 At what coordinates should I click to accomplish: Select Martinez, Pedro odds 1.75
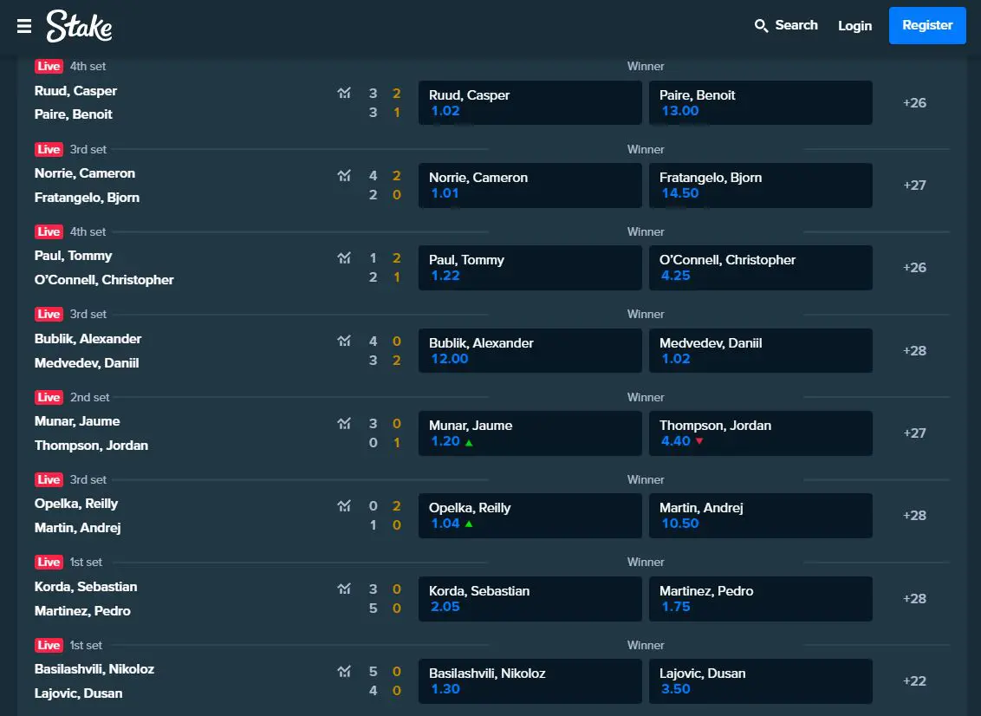760,598
